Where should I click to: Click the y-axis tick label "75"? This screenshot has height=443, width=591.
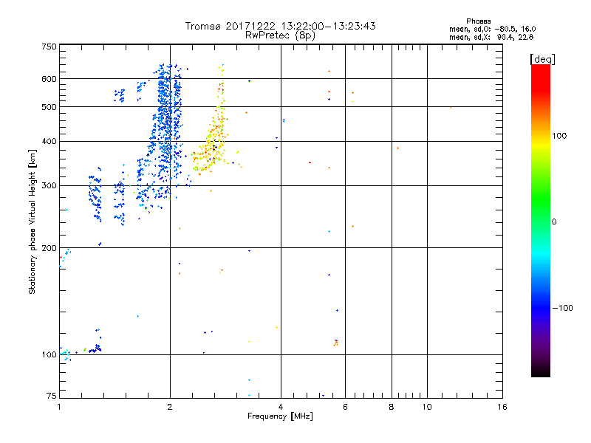(x=52, y=396)
